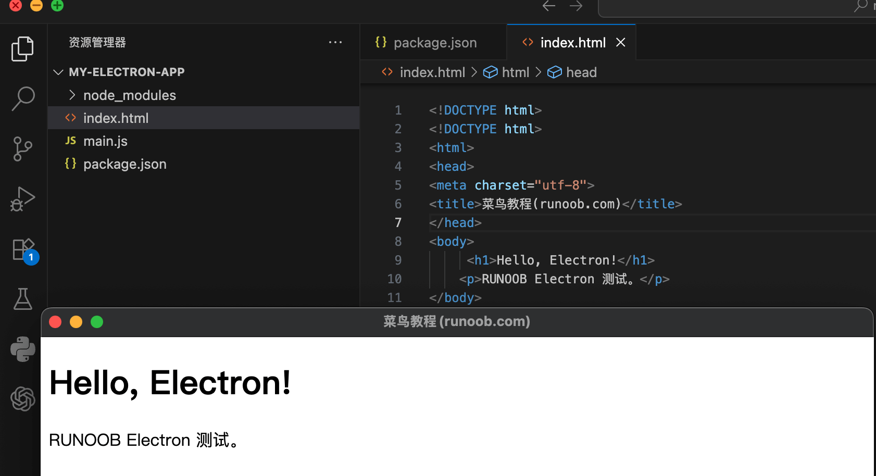Go back using the navigation arrow
876x476 pixels.
pyautogui.click(x=549, y=6)
